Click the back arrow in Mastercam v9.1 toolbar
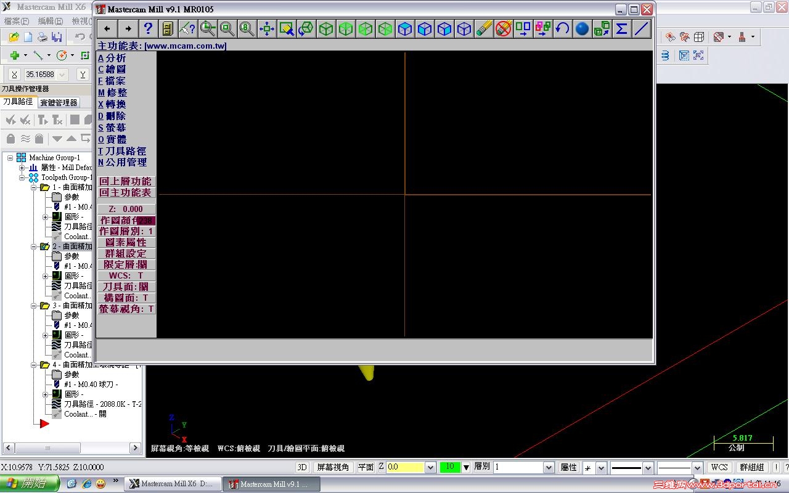The image size is (789, 493). pyautogui.click(x=108, y=29)
